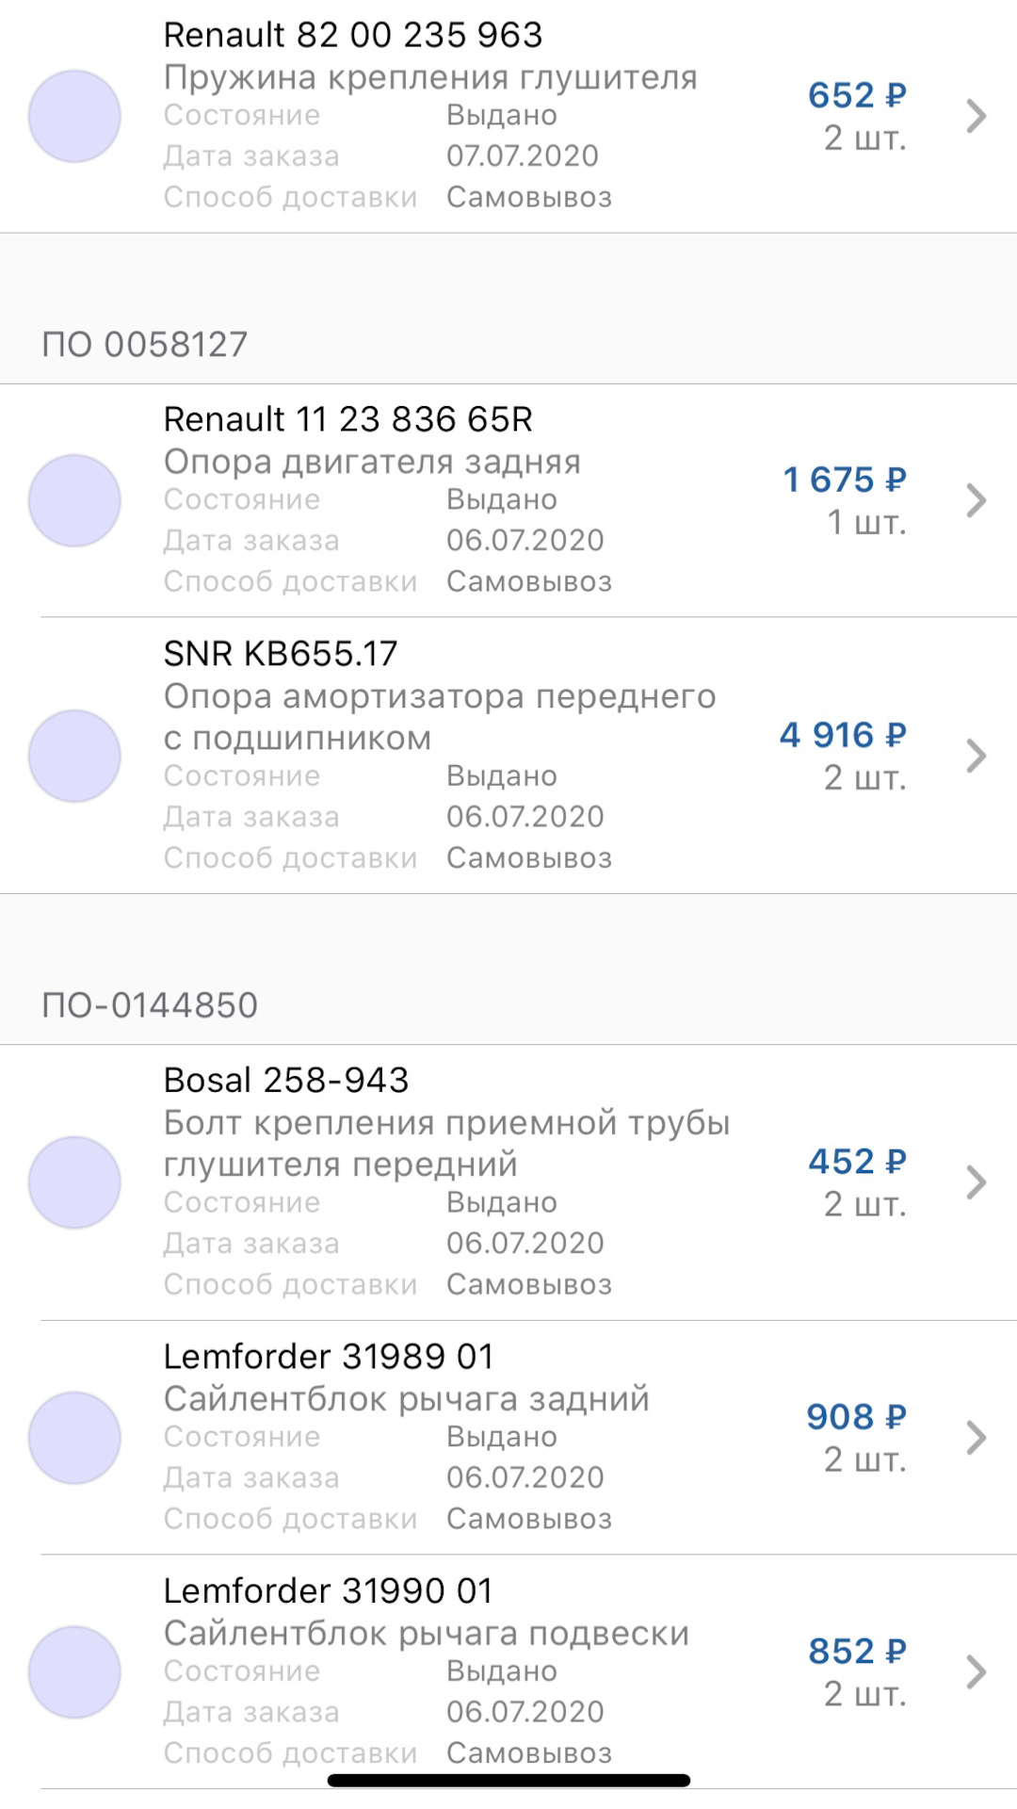
Task: Tap chevron next to SNR KB655.17 item
Action: (x=977, y=756)
